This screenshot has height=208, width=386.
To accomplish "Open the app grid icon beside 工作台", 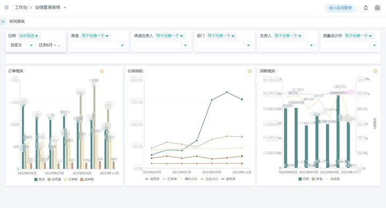I will pos(6,7).
